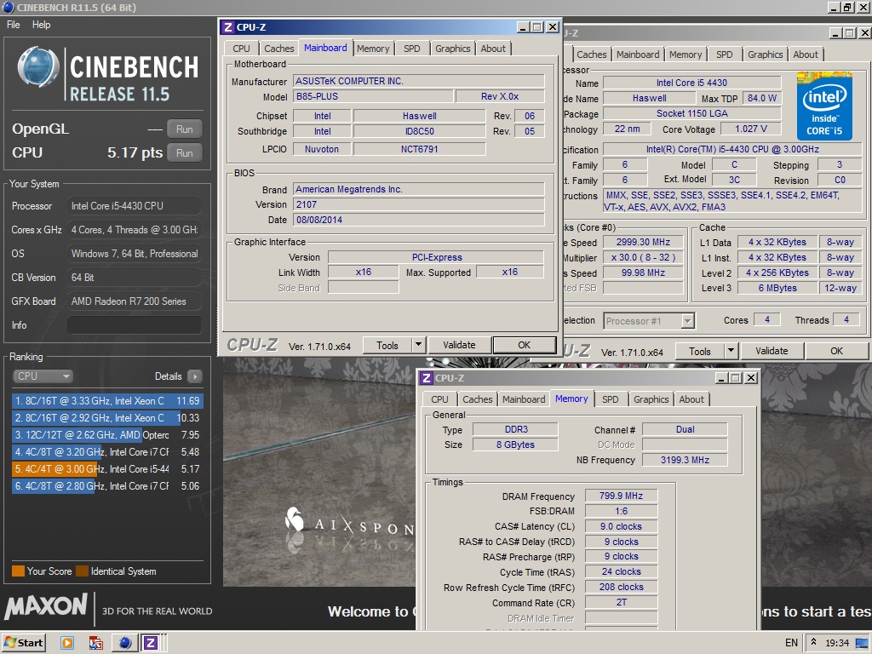
Task: Run the OpenGL benchmark
Action: coord(185,129)
